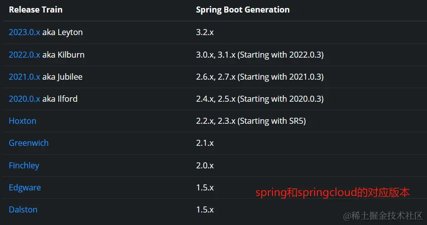Image resolution: width=427 pixels, height=225 pixels.
Task: Open the Hoxton release link
Action: (x=23, y=121)
